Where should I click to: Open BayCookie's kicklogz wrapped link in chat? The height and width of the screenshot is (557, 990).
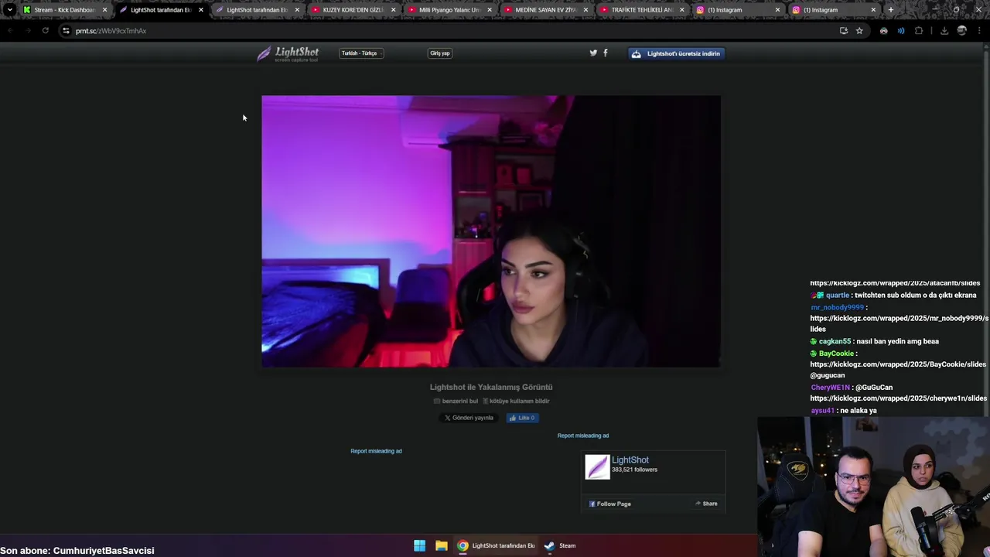tap(898, 364)
